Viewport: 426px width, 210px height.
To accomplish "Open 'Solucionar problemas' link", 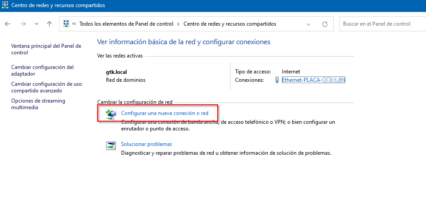I will (x=146, y=144).
